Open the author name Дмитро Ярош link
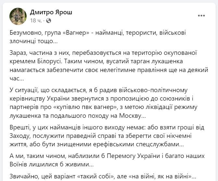 coord(51,12)
